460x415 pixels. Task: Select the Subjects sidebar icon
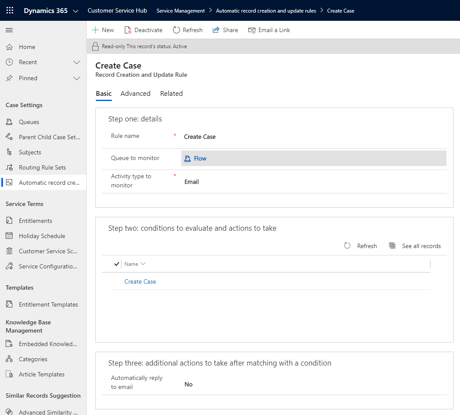9,152
